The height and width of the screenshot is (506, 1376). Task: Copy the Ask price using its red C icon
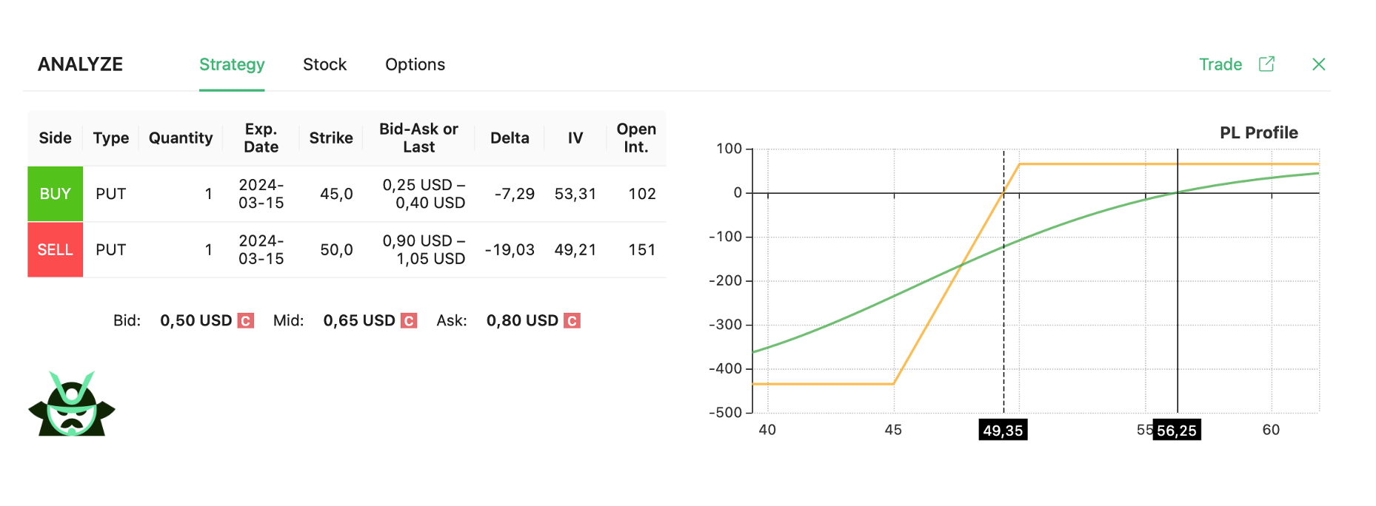click(571, 320)
